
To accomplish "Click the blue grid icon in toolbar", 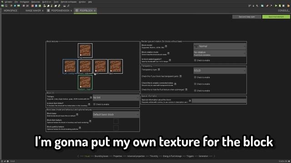I will 36,6.
